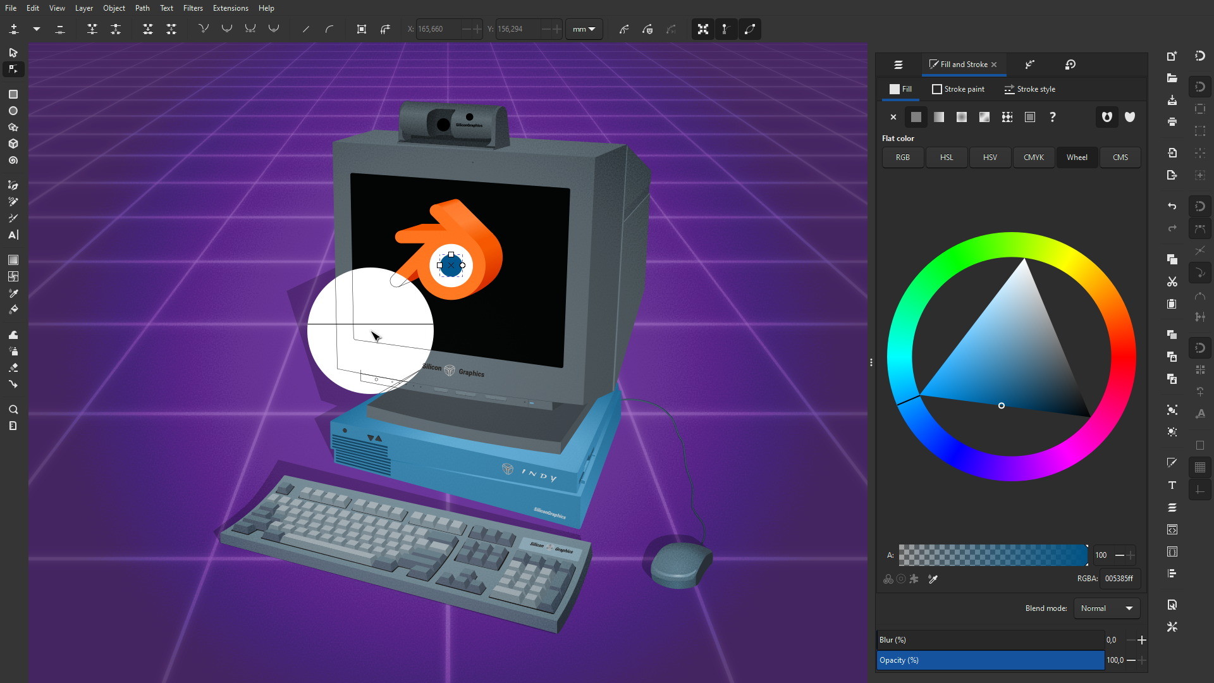
Task: Select the 3D box tool
Action: pyautogui.click(x=13, y=144)
